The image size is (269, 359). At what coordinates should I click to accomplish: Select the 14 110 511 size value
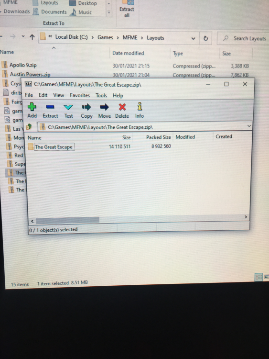tap(119, 146)
